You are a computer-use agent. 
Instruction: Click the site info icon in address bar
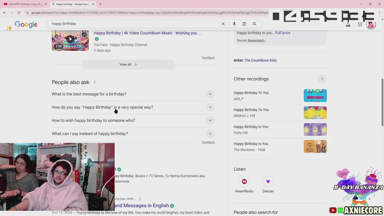[27, 13]
